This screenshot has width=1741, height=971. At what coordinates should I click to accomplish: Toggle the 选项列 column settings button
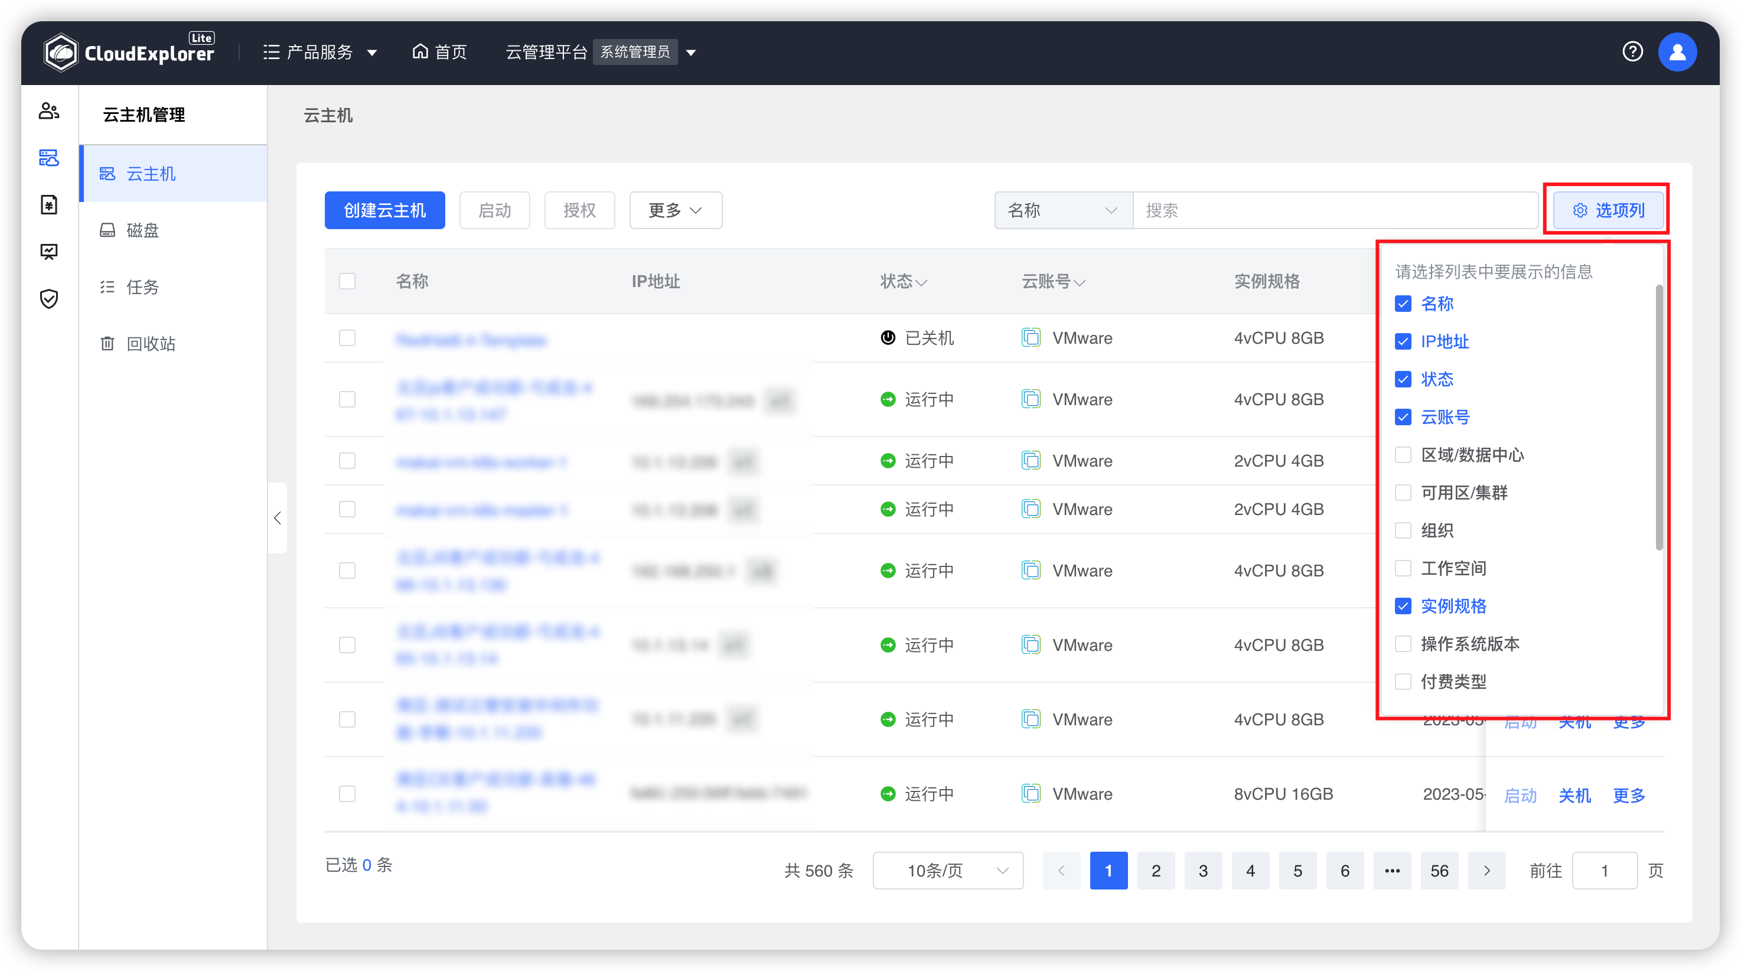coord(1609,210)
